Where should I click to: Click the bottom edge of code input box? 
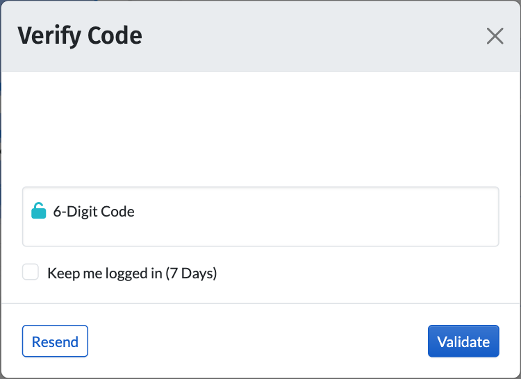pos(260,245)
